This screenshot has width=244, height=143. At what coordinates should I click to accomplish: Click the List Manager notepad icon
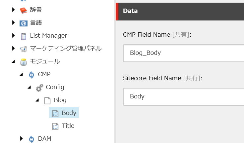pyautogui.click(x=24, y=36)
